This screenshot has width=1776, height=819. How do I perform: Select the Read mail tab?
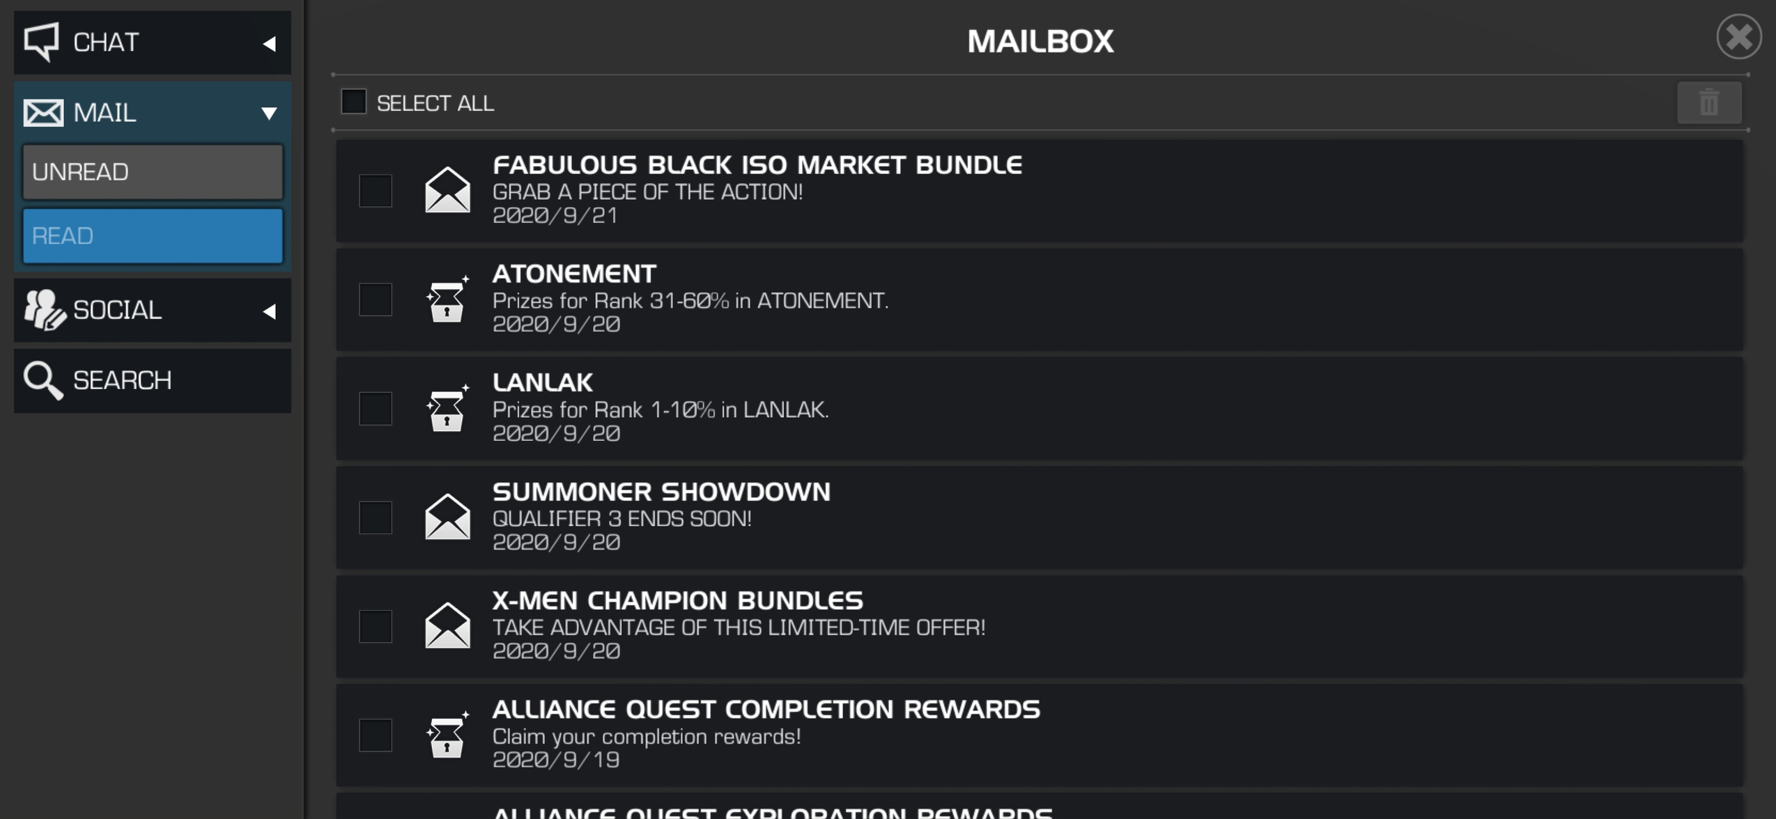coord(153,236)
